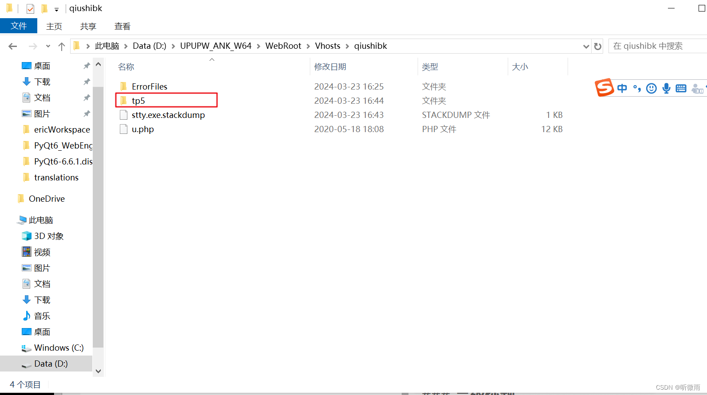Open Customize Quick Access Toolbar dropdown
This screenshot has height=395, width=707.
pos(56,9)
